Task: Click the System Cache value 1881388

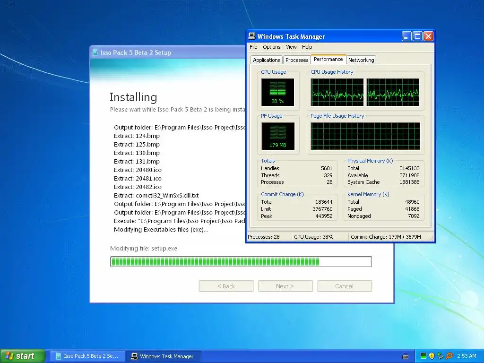Action: pyautogui.click(x=409, y=182)
